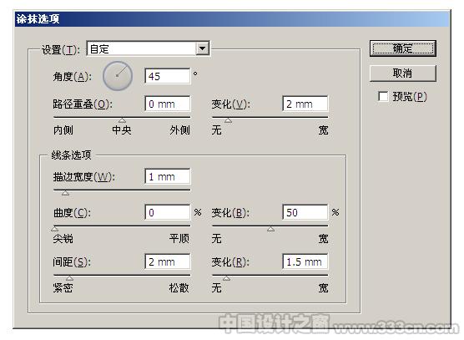Click the angle dial control
464x340 pixels.
[x=118, y=76]
